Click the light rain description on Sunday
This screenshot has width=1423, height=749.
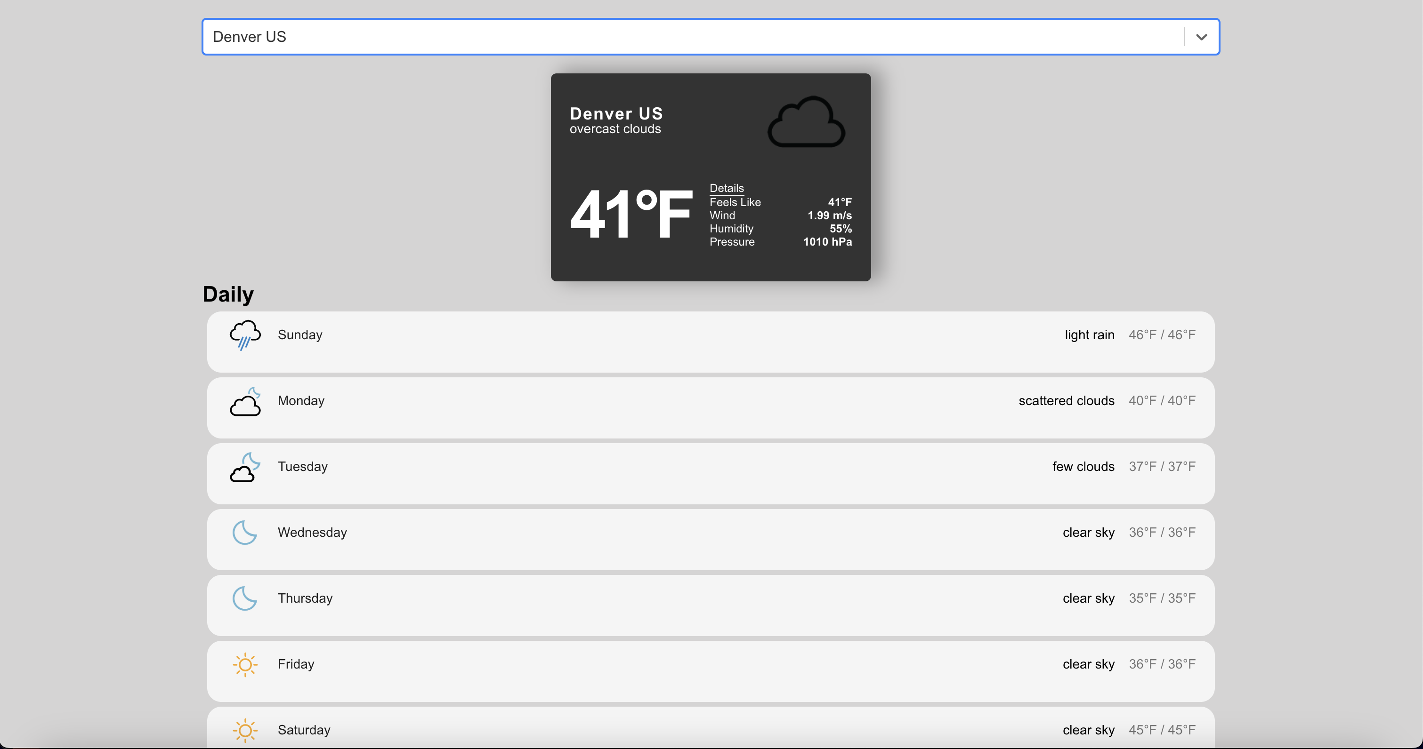point(1089,335)
